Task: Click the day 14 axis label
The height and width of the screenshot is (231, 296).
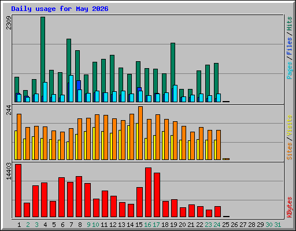Action: click(x=130, y=225)
